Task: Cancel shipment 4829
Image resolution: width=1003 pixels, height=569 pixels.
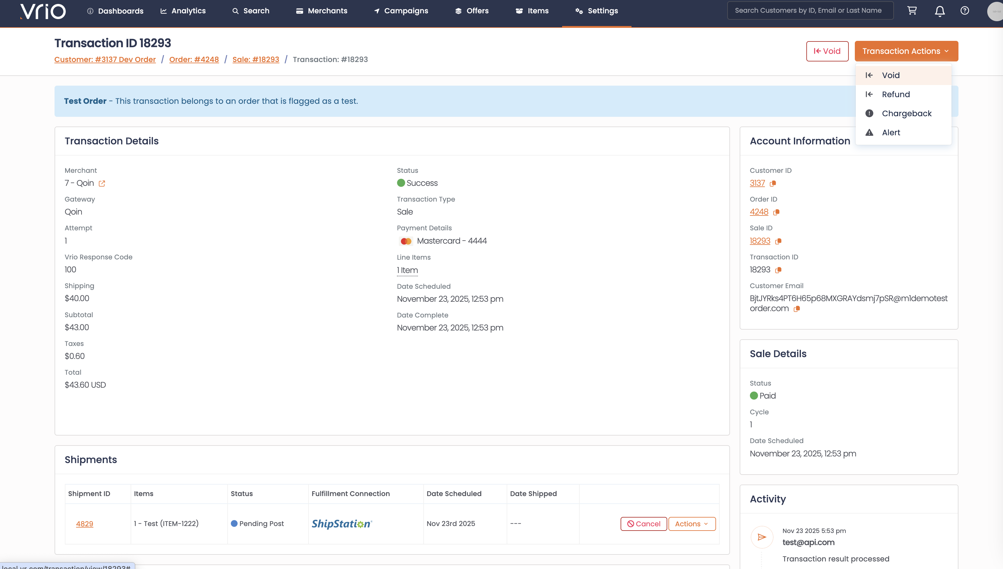Action: (644, 524)
